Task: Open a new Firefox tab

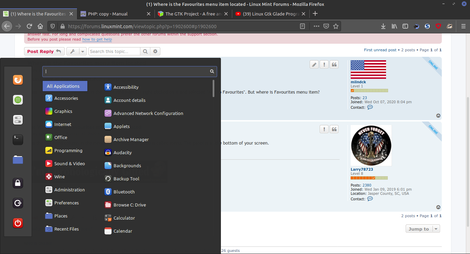Action: [x=315, y=14]
